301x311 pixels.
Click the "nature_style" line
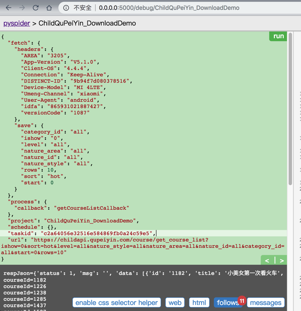pyautogui.click(x=57, y=164)
